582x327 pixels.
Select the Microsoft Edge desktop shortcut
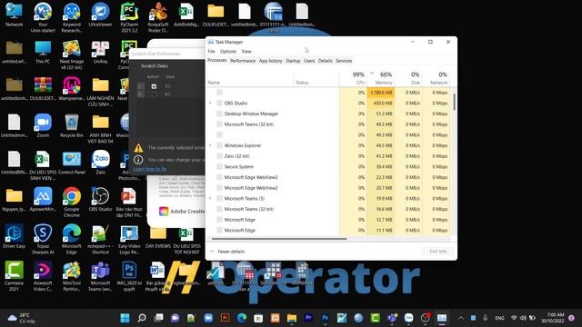[72, 239]
